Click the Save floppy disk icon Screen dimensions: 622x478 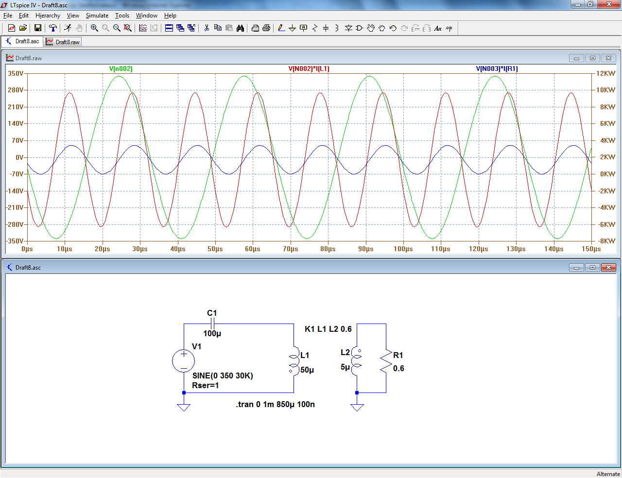click(37, 28)
